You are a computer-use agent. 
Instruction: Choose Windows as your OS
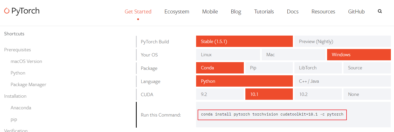pos(359,55)
